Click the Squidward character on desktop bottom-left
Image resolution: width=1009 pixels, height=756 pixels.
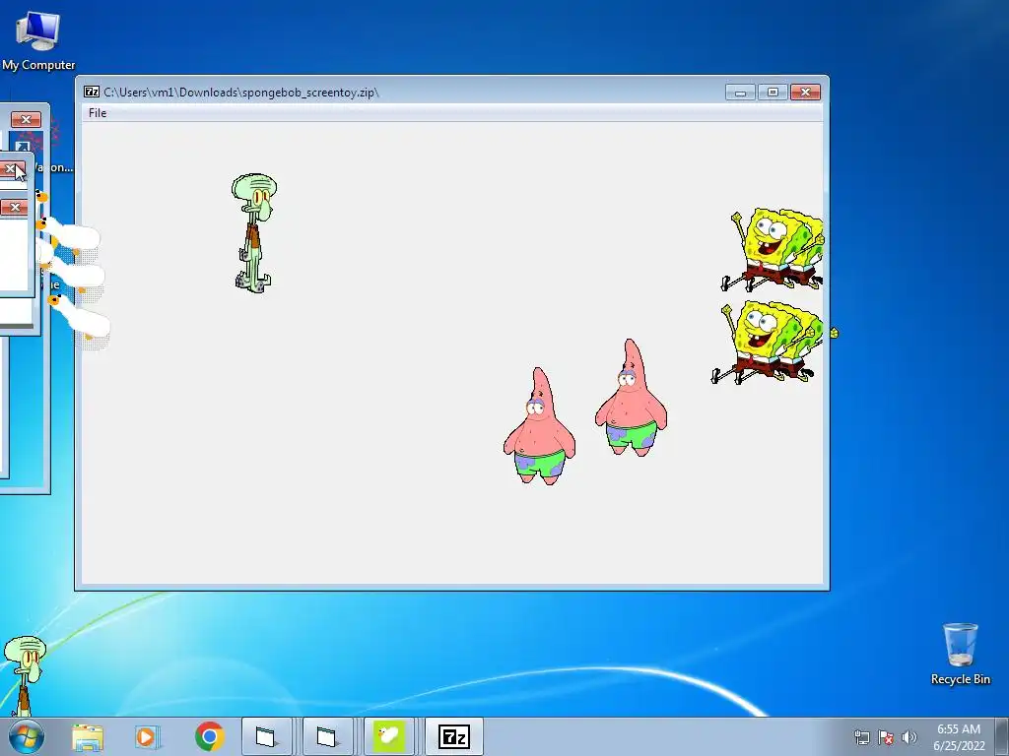point(25,675)
